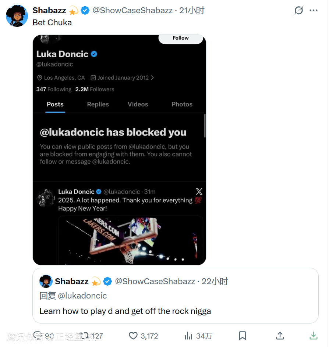
Task: Click the blue verified badge beside Shabazz
Action: (85, 11)
